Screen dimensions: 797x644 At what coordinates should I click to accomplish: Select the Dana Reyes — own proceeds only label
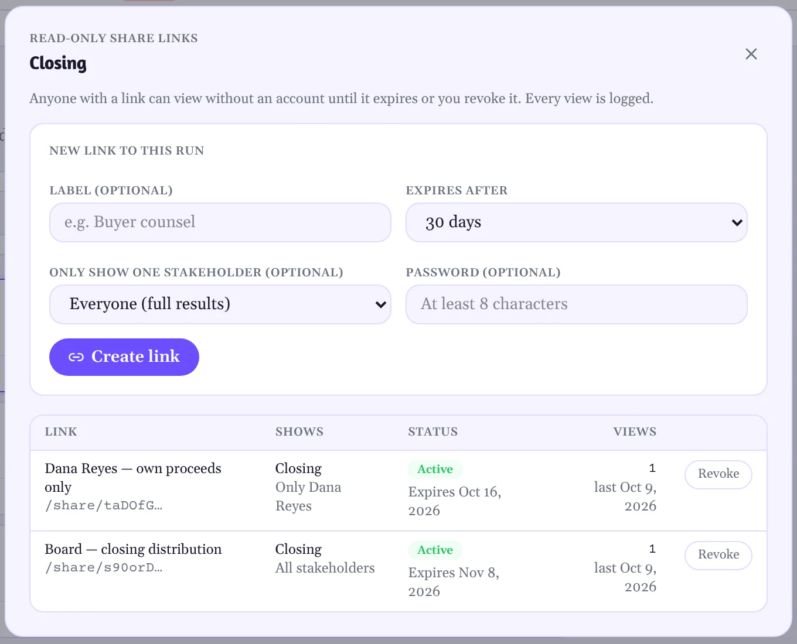click(x=133, y=478)
